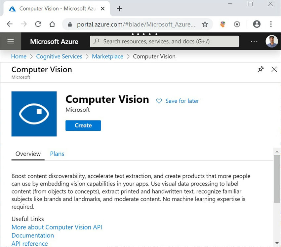The image size is (281, 247).
Task: Open your Azure account avatar menu
Action: click(272, 41)
